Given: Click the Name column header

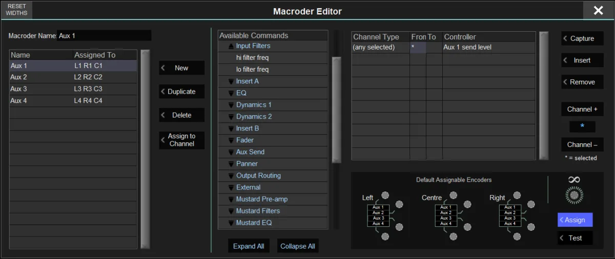Looking at the screenshot, I should (41, 55).
